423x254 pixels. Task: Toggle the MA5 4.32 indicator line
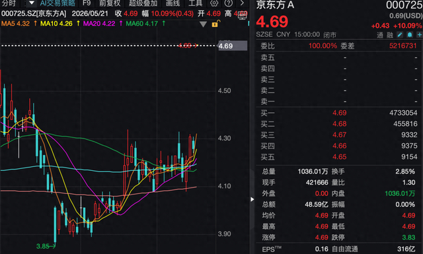point(15,24)
